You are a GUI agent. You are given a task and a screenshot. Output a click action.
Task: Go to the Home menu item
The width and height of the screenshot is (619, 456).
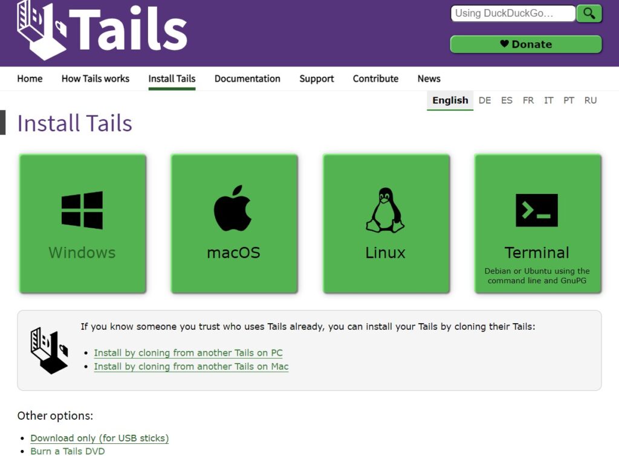pyautogui.click(x=30, y=79)
